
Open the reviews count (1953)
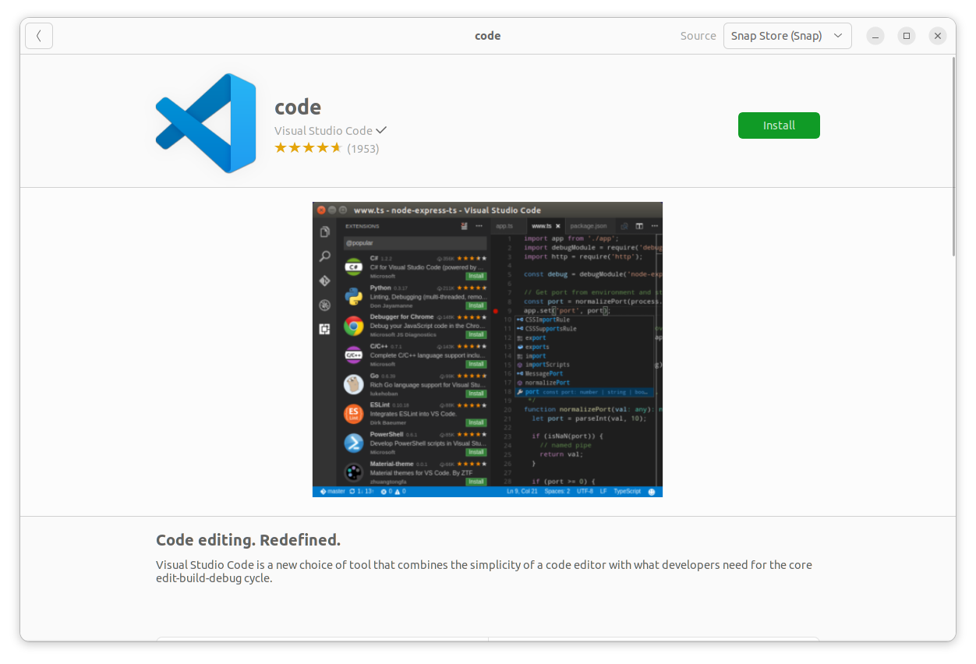point(363,148)
